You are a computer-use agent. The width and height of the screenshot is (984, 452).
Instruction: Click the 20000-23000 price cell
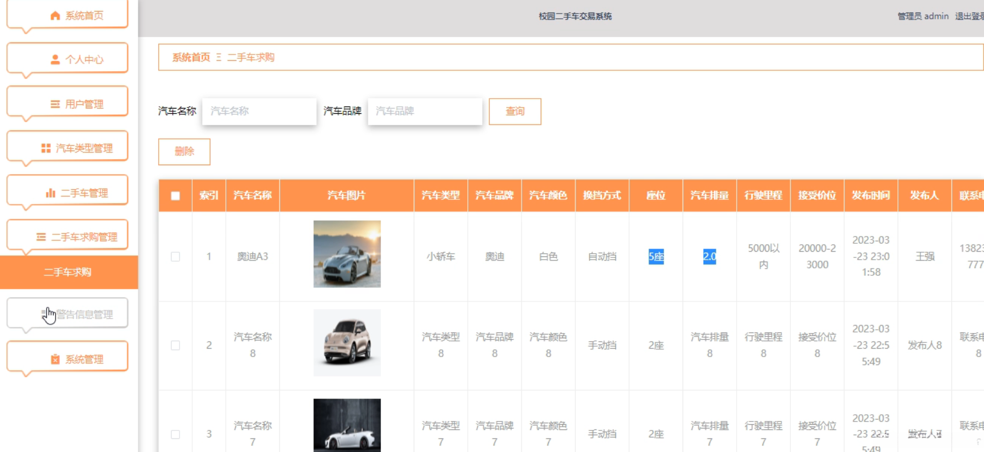point(817,256)
